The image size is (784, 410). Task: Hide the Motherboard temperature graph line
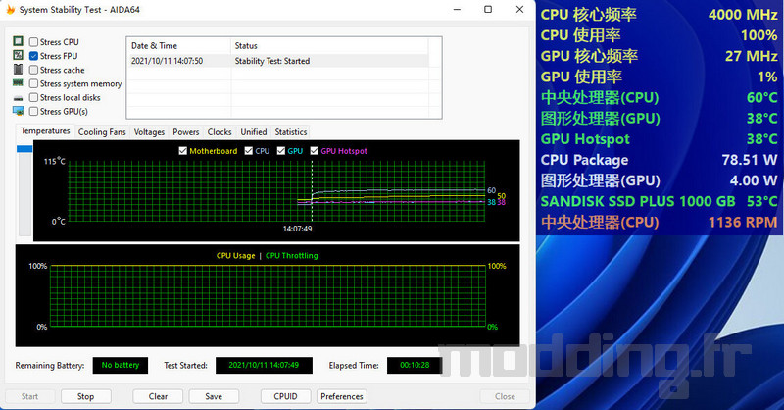tap(183, 151)
